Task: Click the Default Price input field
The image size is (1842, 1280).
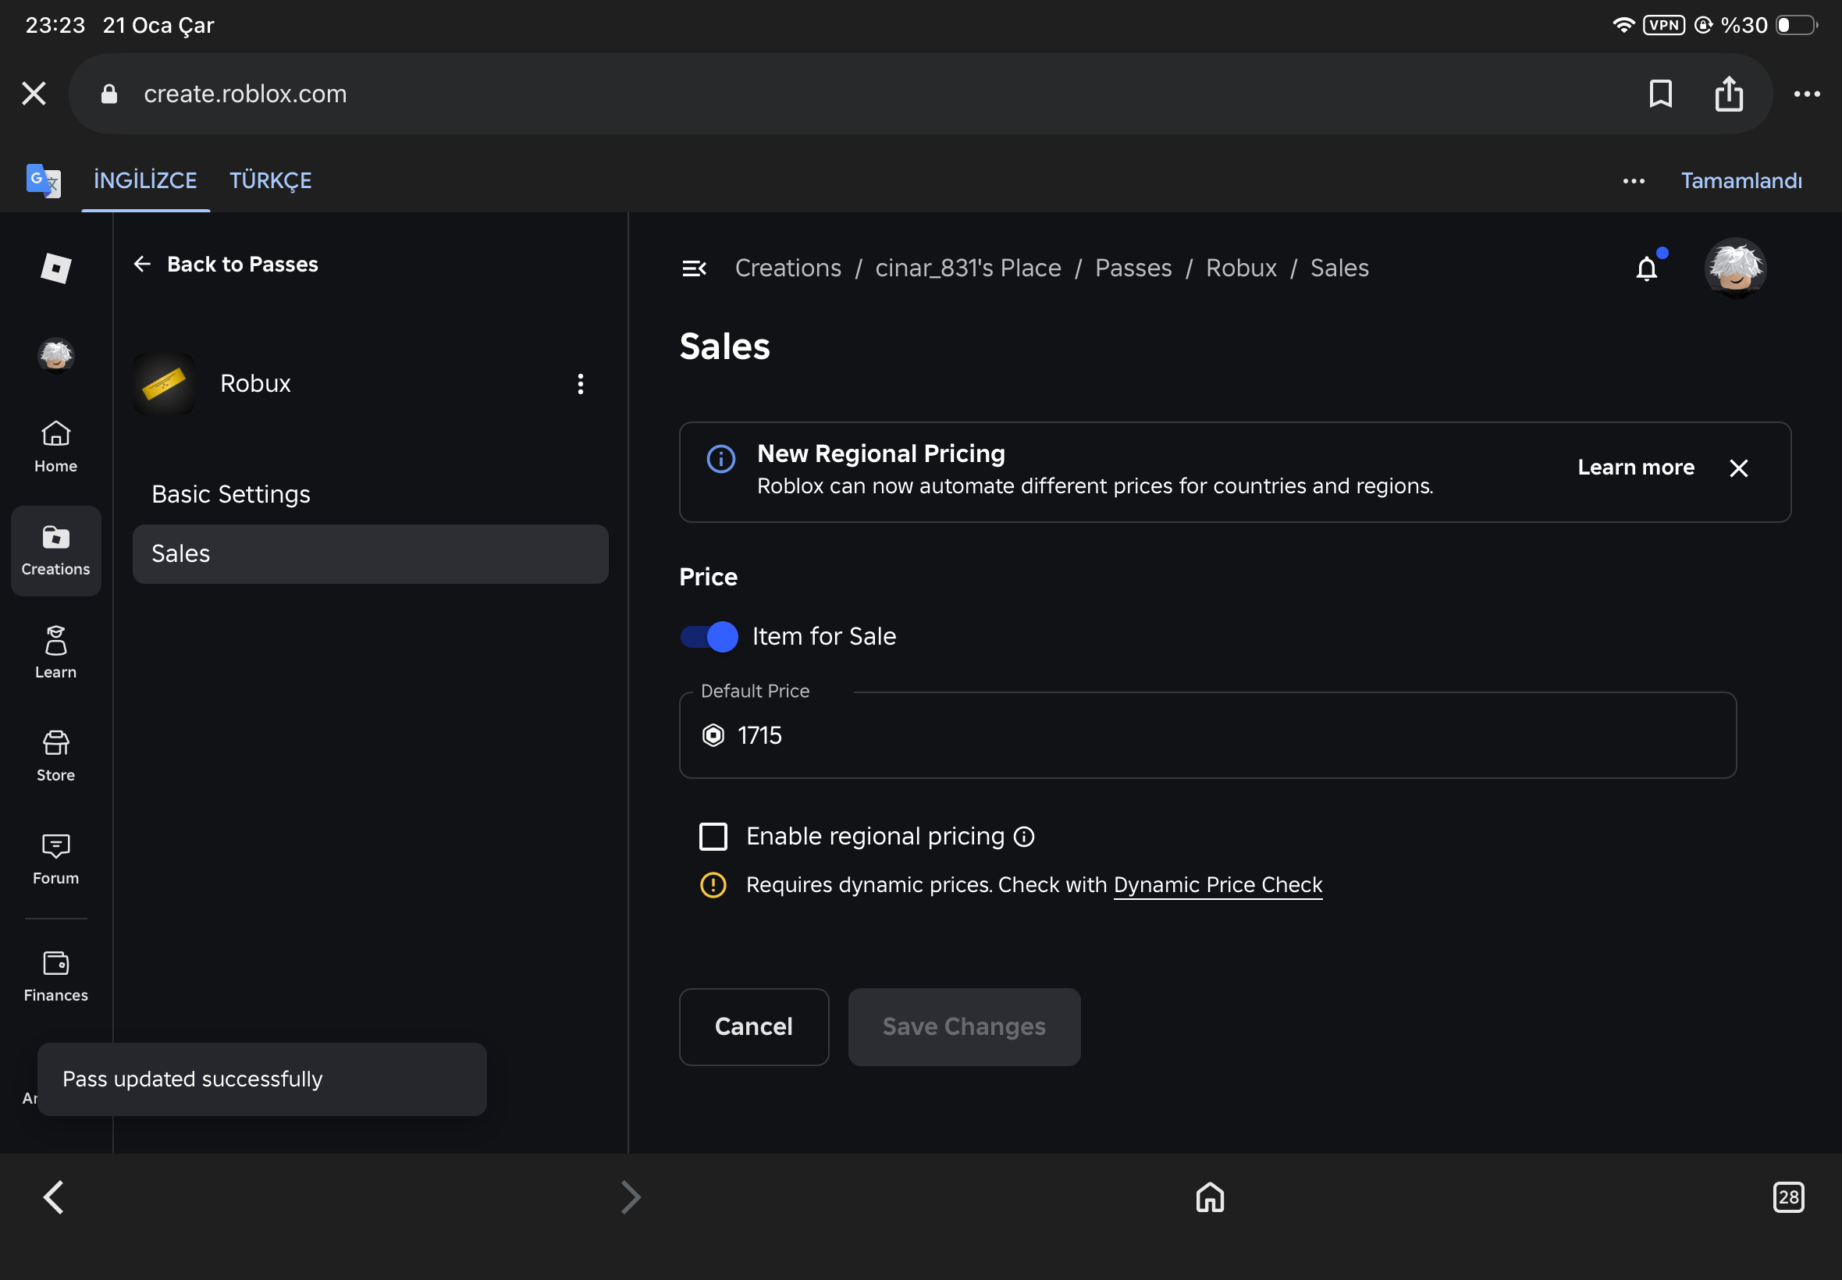Action: pyautogui.click(x=1207, y=735)
